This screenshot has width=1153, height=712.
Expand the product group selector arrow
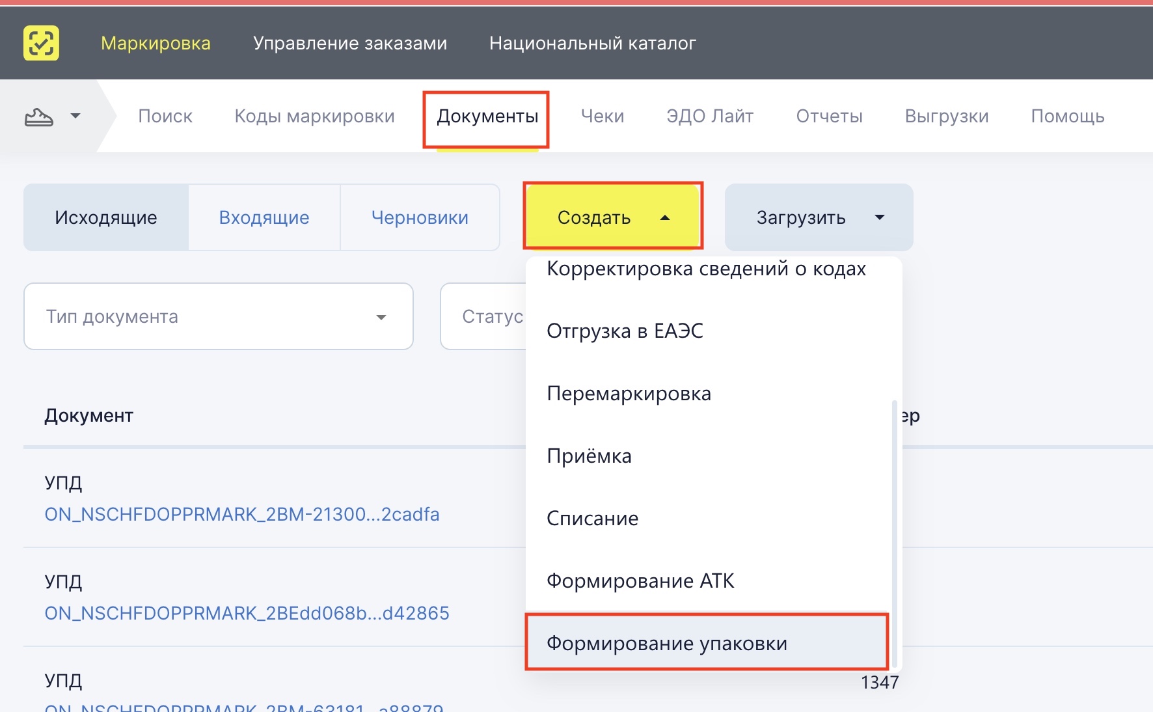pos(75,116)
